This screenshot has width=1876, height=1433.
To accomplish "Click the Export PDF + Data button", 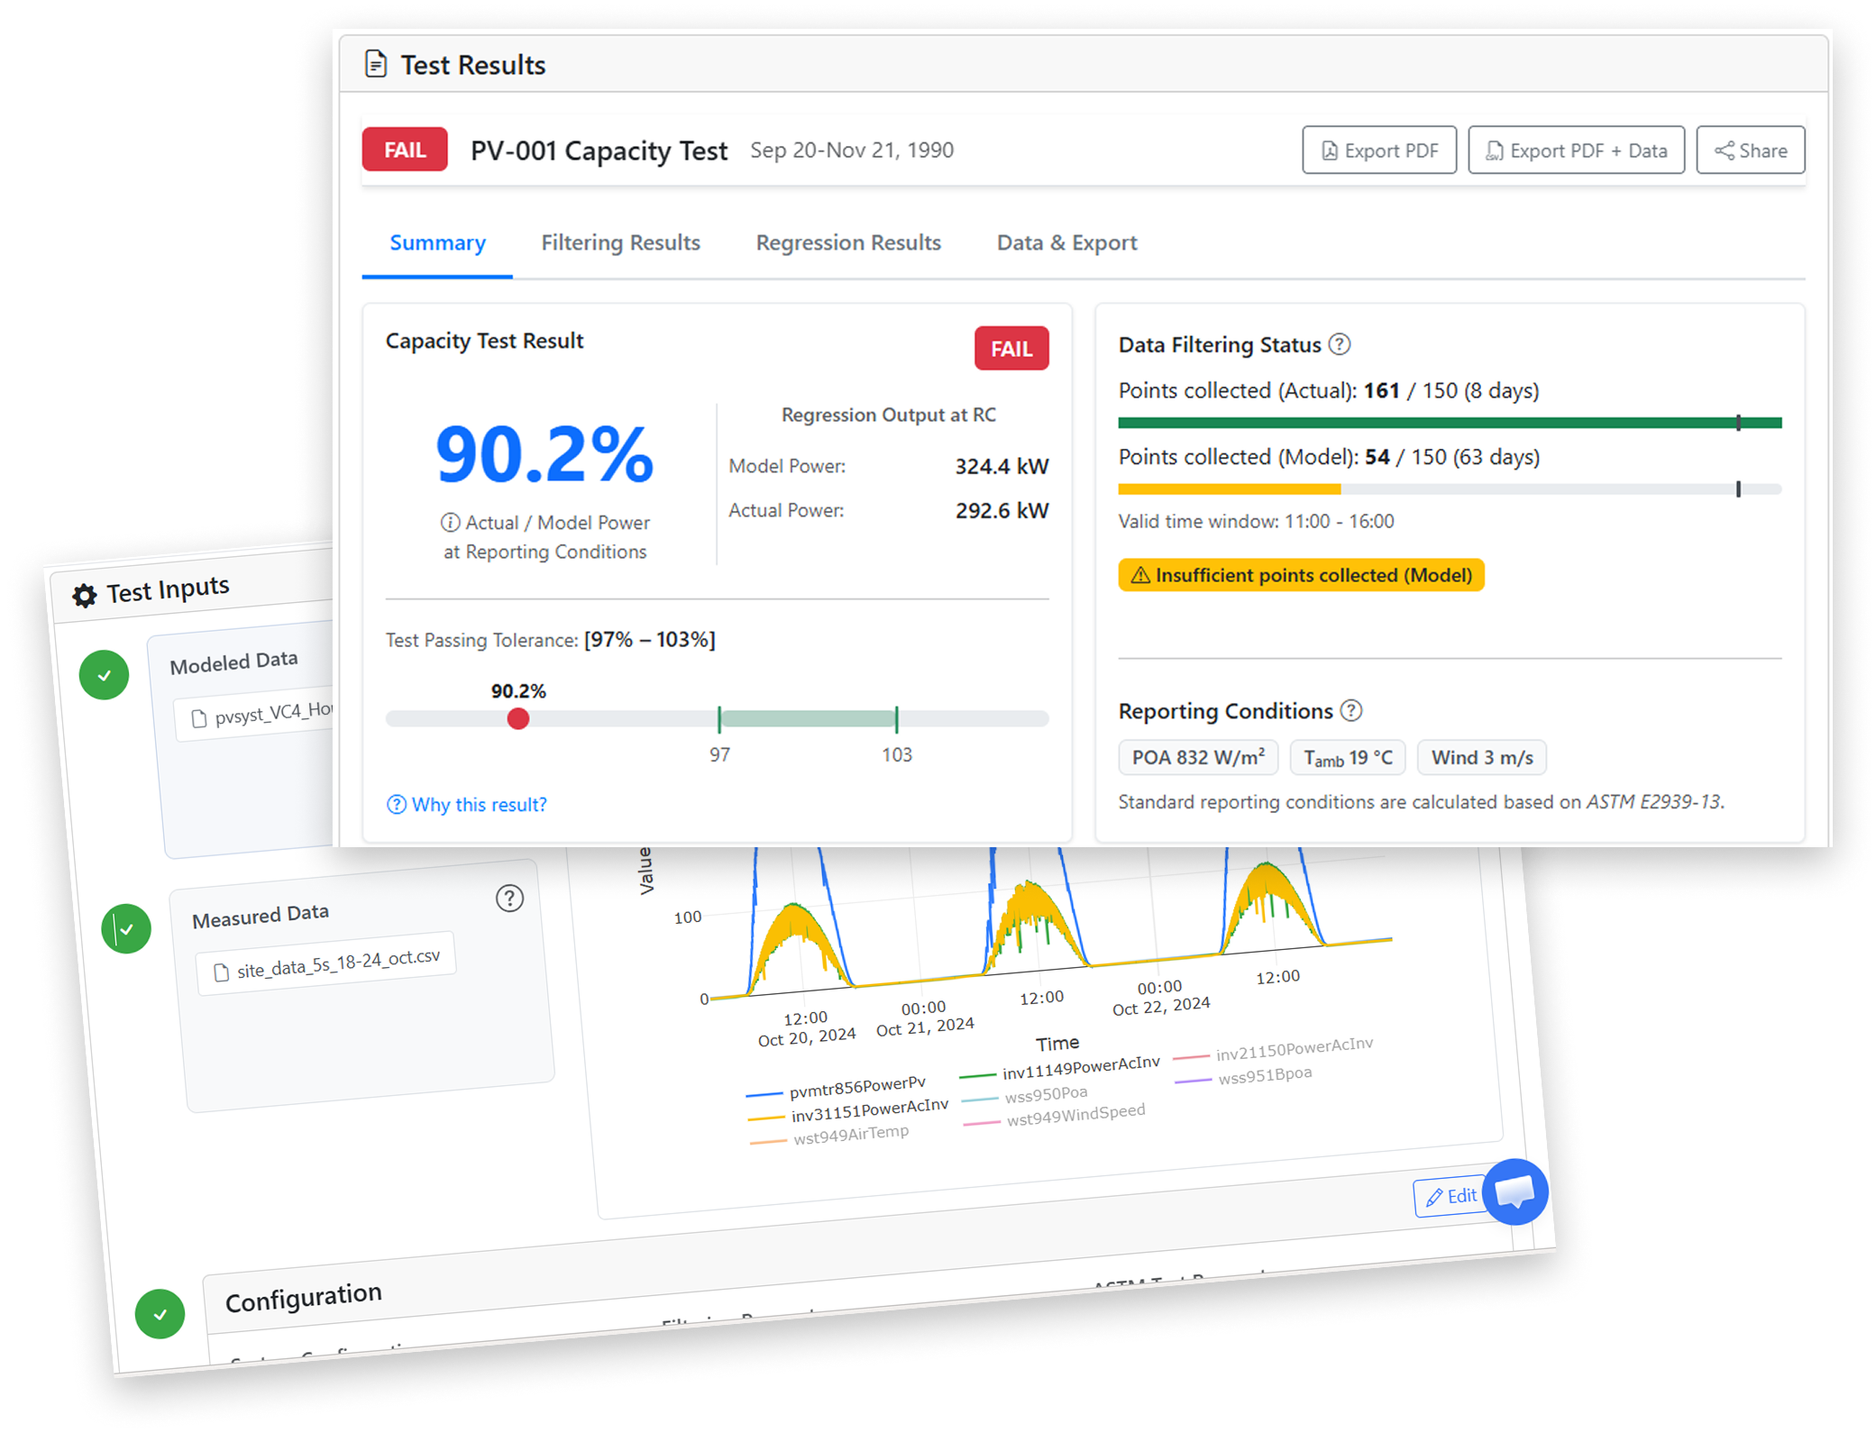I will tap(1577, 151).
